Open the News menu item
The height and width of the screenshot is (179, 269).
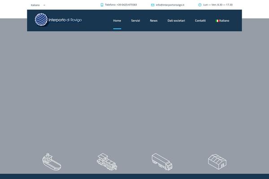tap(154, 21)
